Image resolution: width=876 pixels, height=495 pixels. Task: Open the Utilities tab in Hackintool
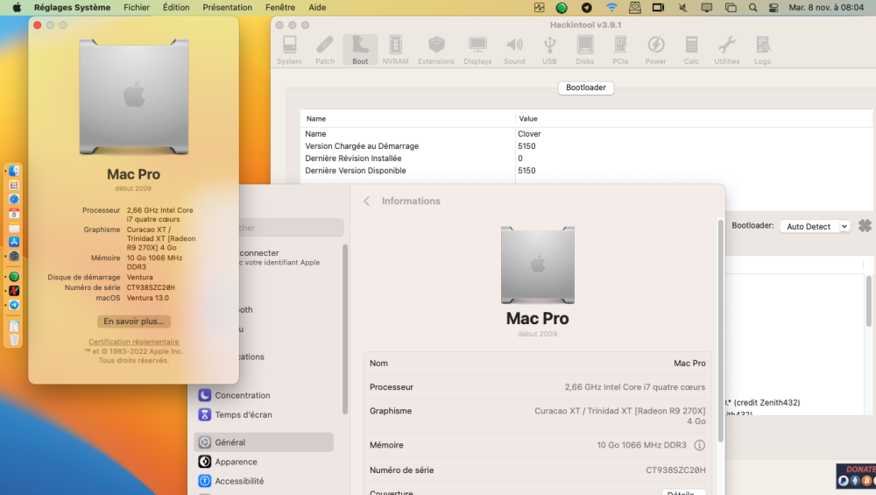click(727, 50)
